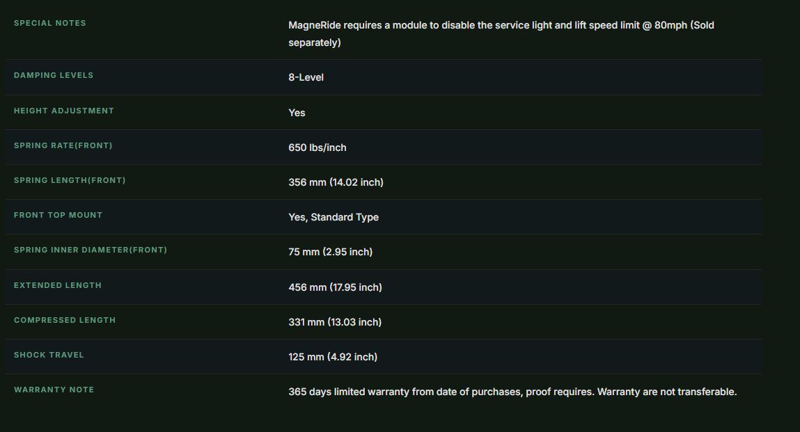The width and height of the screenshot is (800, 432).
Task: Select the Shock Travel label
Action: click(x=49, y=355)
